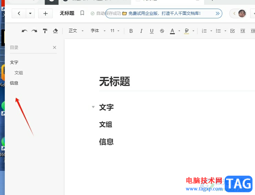Toggle italic formatting
The image size is (255, 195).
(141, 31)
